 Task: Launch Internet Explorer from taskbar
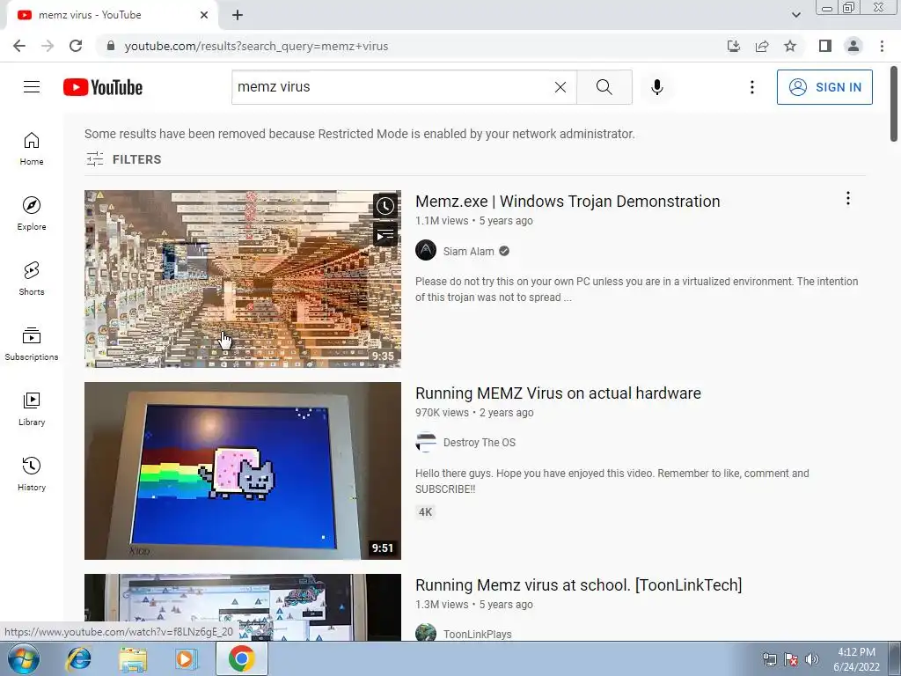point(78,658)
